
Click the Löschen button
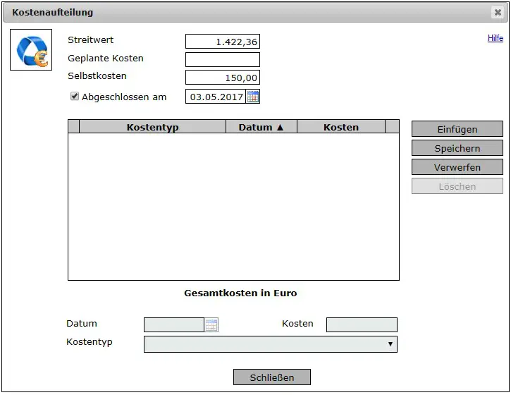pos(457,187)
